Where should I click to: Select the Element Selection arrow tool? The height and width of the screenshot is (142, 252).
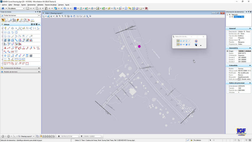(x=3, y=20)
